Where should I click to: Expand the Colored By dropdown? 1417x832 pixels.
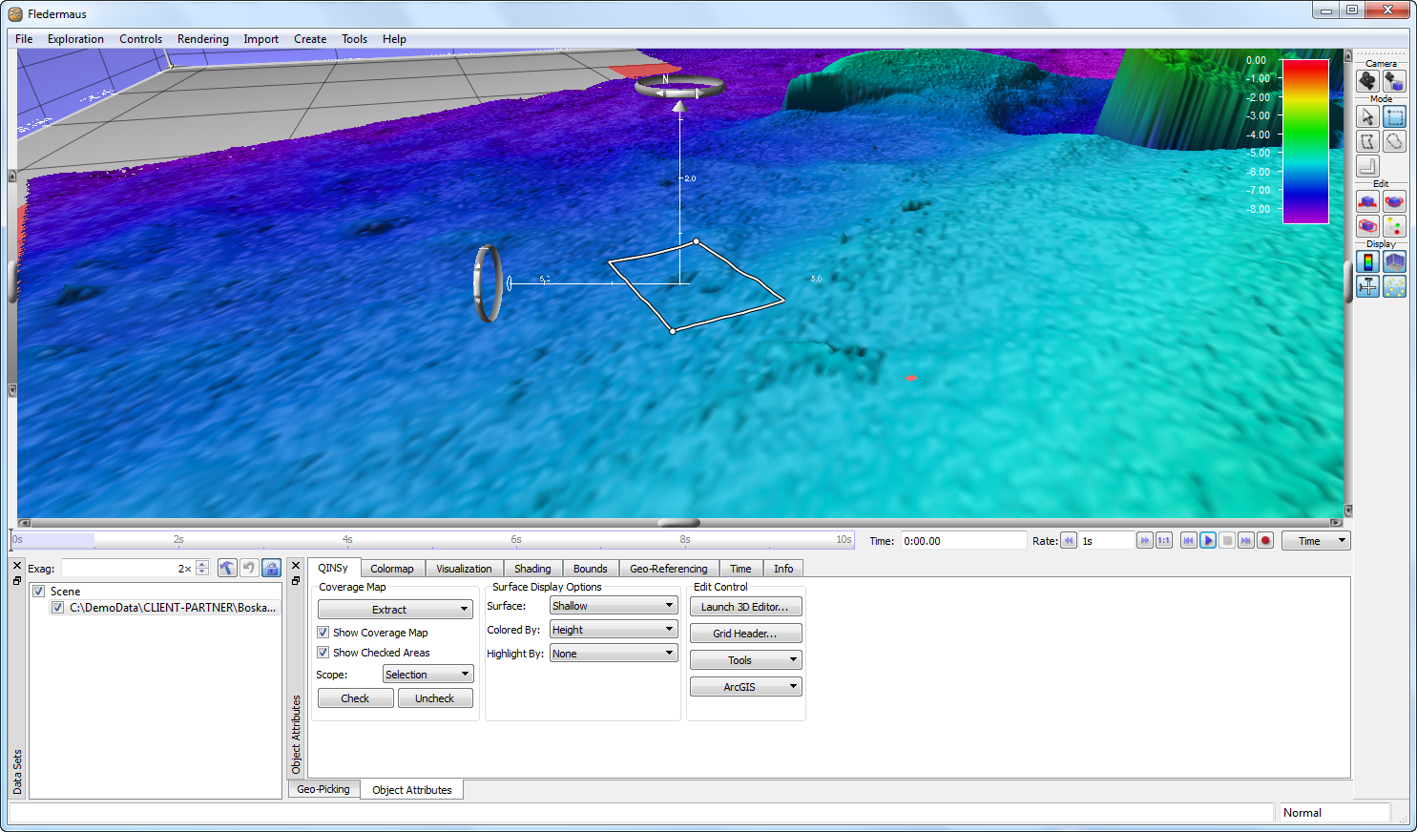coord(614,630)
